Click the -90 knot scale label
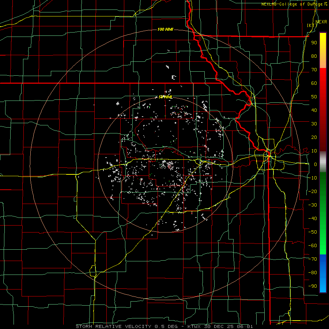The image size is (329, 329). point(313,286)
